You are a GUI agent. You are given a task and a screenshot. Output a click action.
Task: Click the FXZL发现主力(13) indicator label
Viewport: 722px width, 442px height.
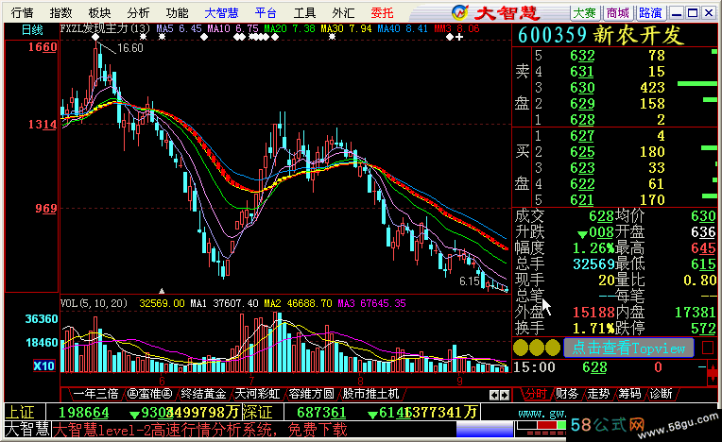(105, 29)
